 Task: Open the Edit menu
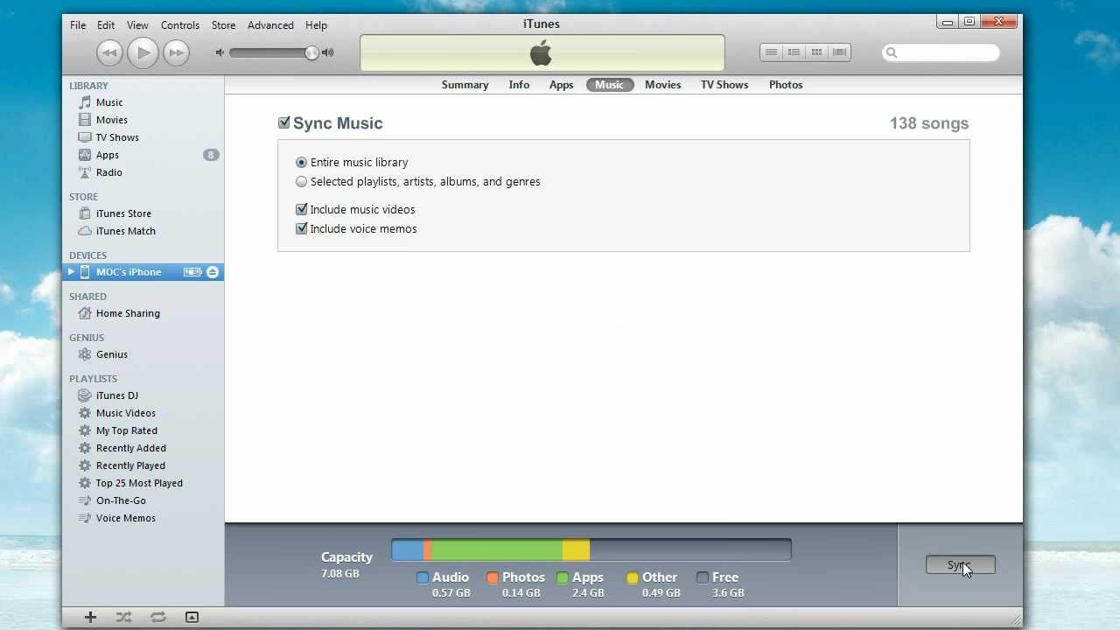tap(106, 25)
